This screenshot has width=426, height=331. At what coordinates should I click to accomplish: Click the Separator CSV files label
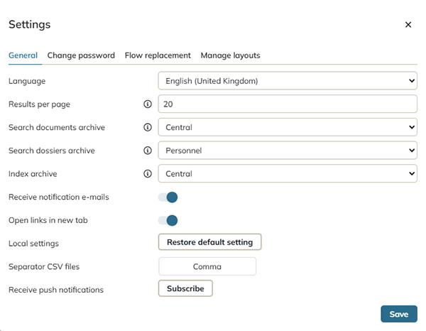click(44, 266)
